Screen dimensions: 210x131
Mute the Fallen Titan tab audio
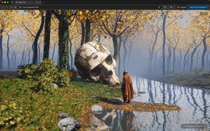click(x=37, y=2)
